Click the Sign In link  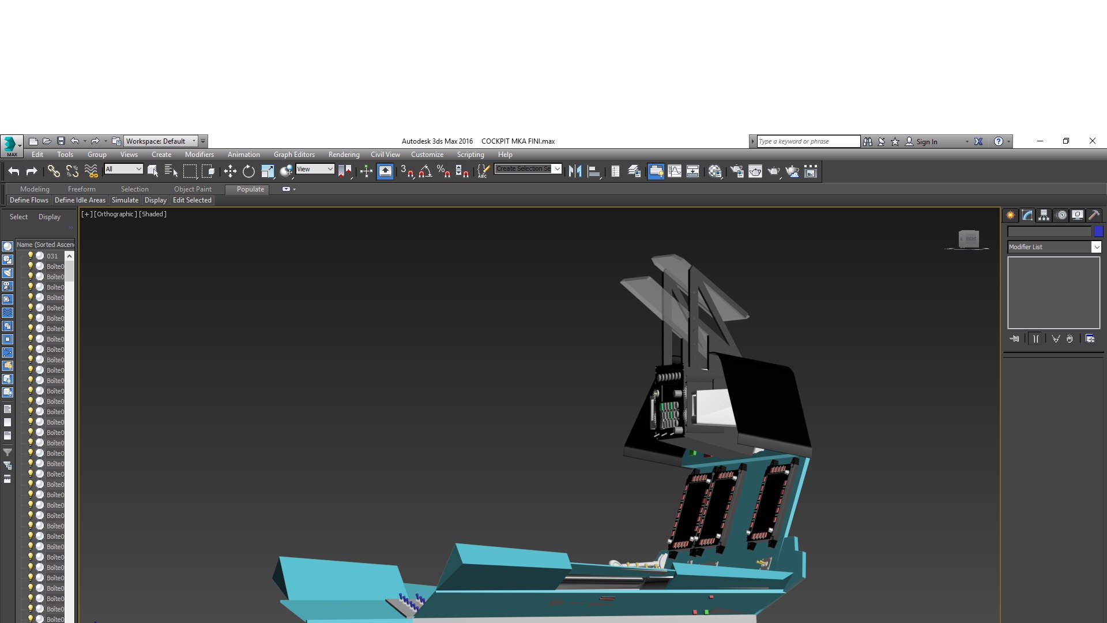coord(927,141)
